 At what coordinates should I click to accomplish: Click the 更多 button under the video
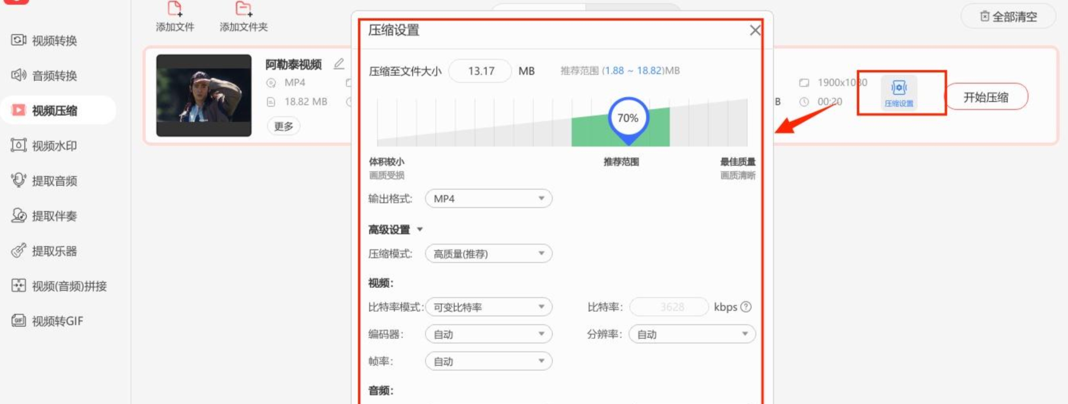(x=284, y=126)
